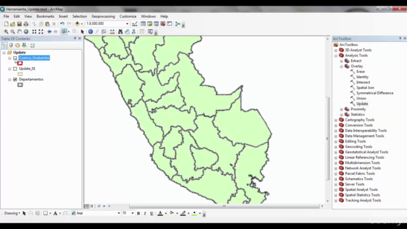Viewport: 407px width, 229px height.
Task: Expand the 3D Analyst Tools toolbox
Action: [x=336, y=50]
